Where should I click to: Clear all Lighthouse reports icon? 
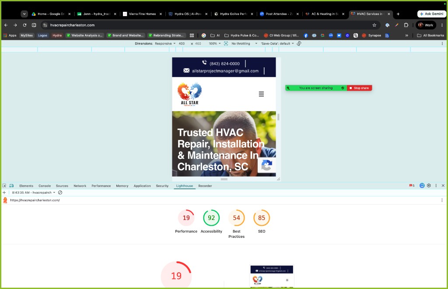pos(60,192)
